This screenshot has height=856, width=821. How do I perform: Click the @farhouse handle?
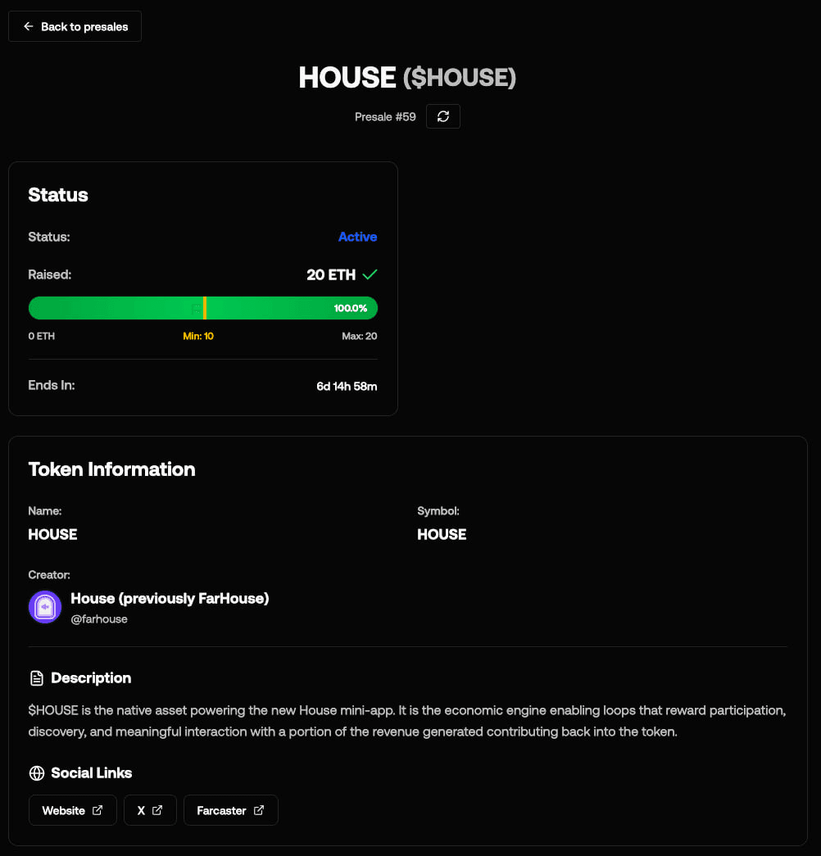pyautogui.click(x=99, y=619)
